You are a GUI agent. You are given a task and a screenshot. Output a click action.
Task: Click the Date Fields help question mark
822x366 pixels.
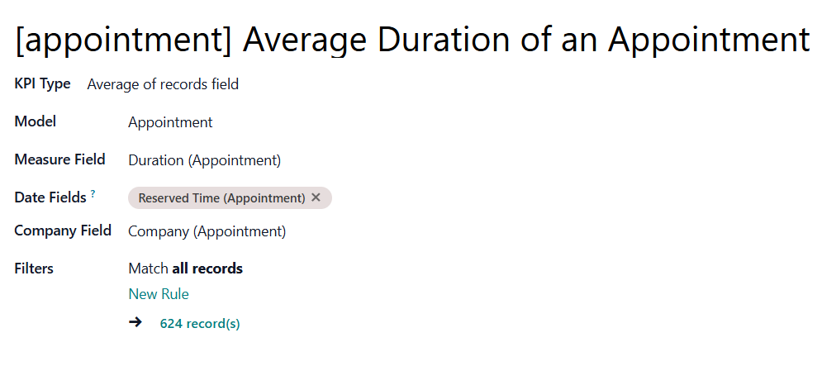click(93, 194)
